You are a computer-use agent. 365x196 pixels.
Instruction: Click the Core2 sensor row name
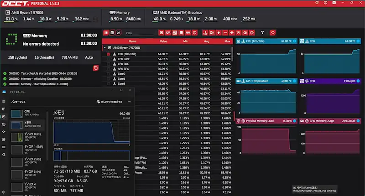click(121, 84)
